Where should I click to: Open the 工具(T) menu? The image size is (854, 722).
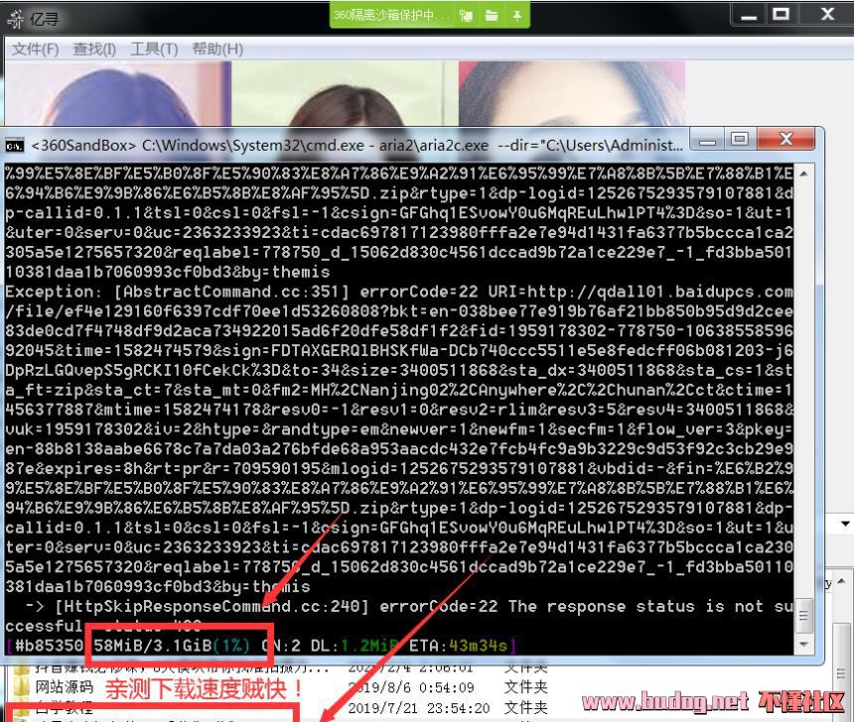[x=154, y=50]
